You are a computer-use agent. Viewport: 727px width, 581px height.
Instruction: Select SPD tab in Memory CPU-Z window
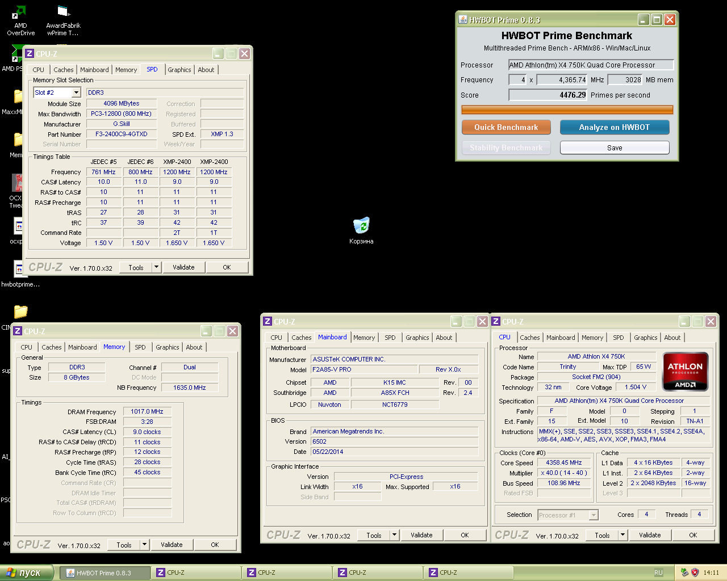[x=140, y=347]
